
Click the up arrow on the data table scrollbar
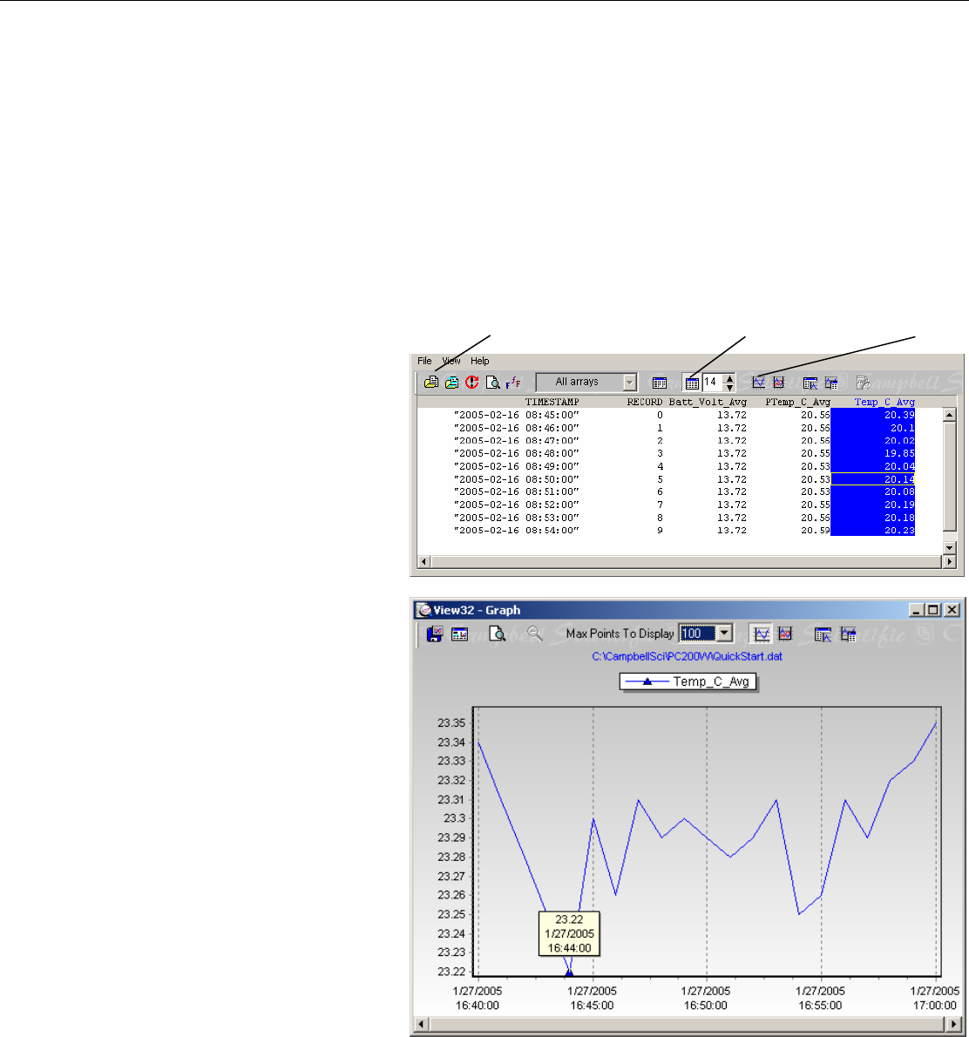pyautogui.click(x=950, y=416)
